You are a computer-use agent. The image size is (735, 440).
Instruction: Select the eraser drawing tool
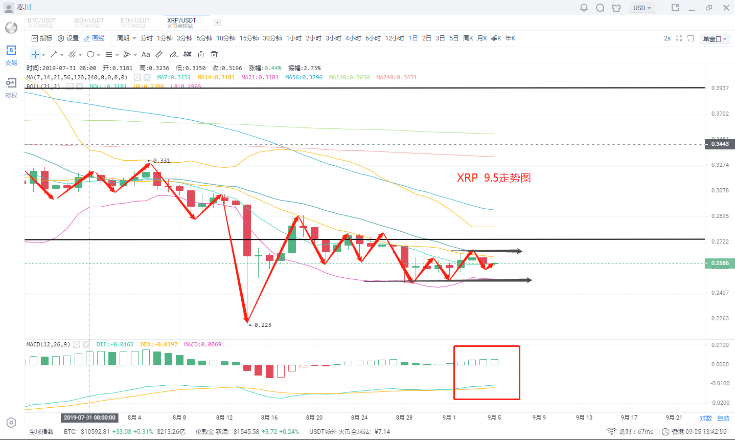click(174, 54)
